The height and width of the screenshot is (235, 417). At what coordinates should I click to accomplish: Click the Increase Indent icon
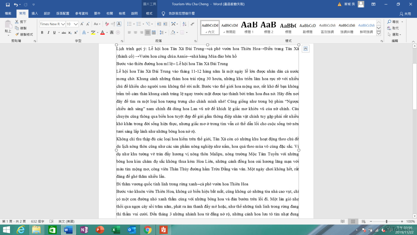click(x=165, y=24)
